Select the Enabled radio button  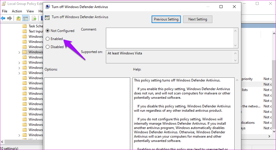47,39
